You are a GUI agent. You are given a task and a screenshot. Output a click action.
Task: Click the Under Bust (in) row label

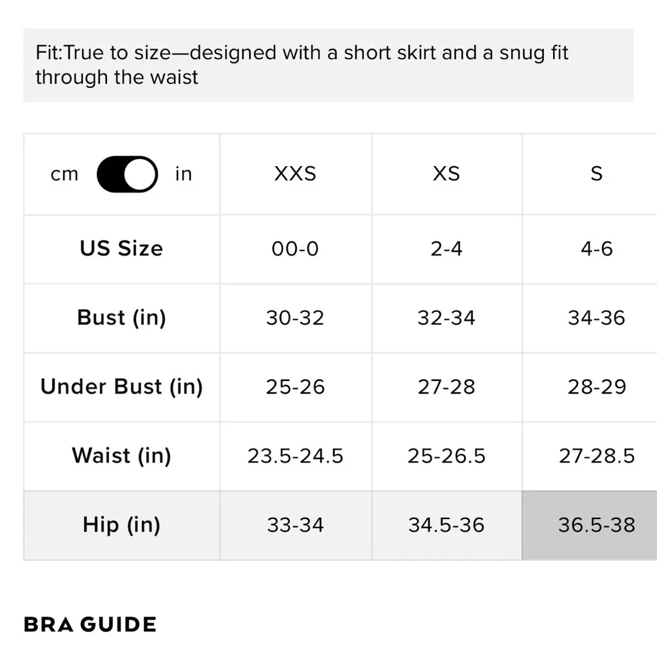pyautogui.click(x=122, y=386)
